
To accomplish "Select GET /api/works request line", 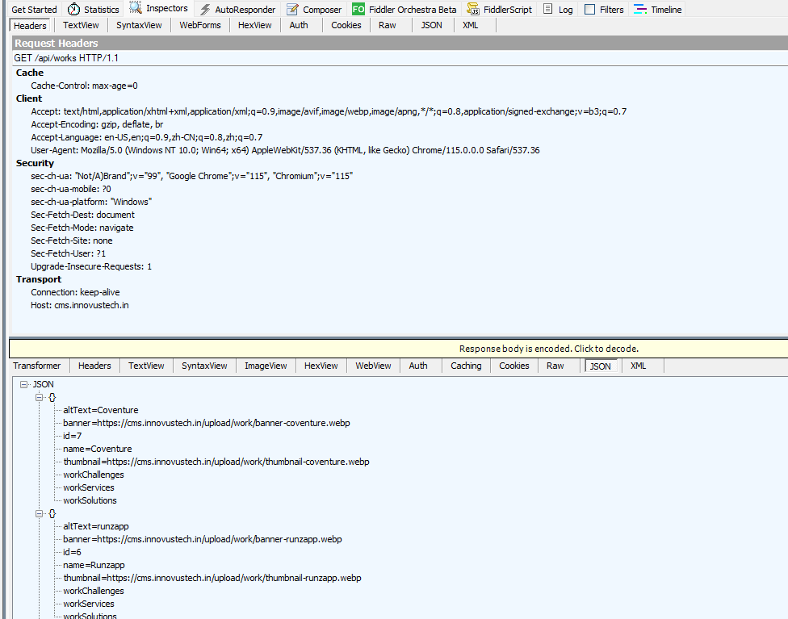I will pos(66,58).
